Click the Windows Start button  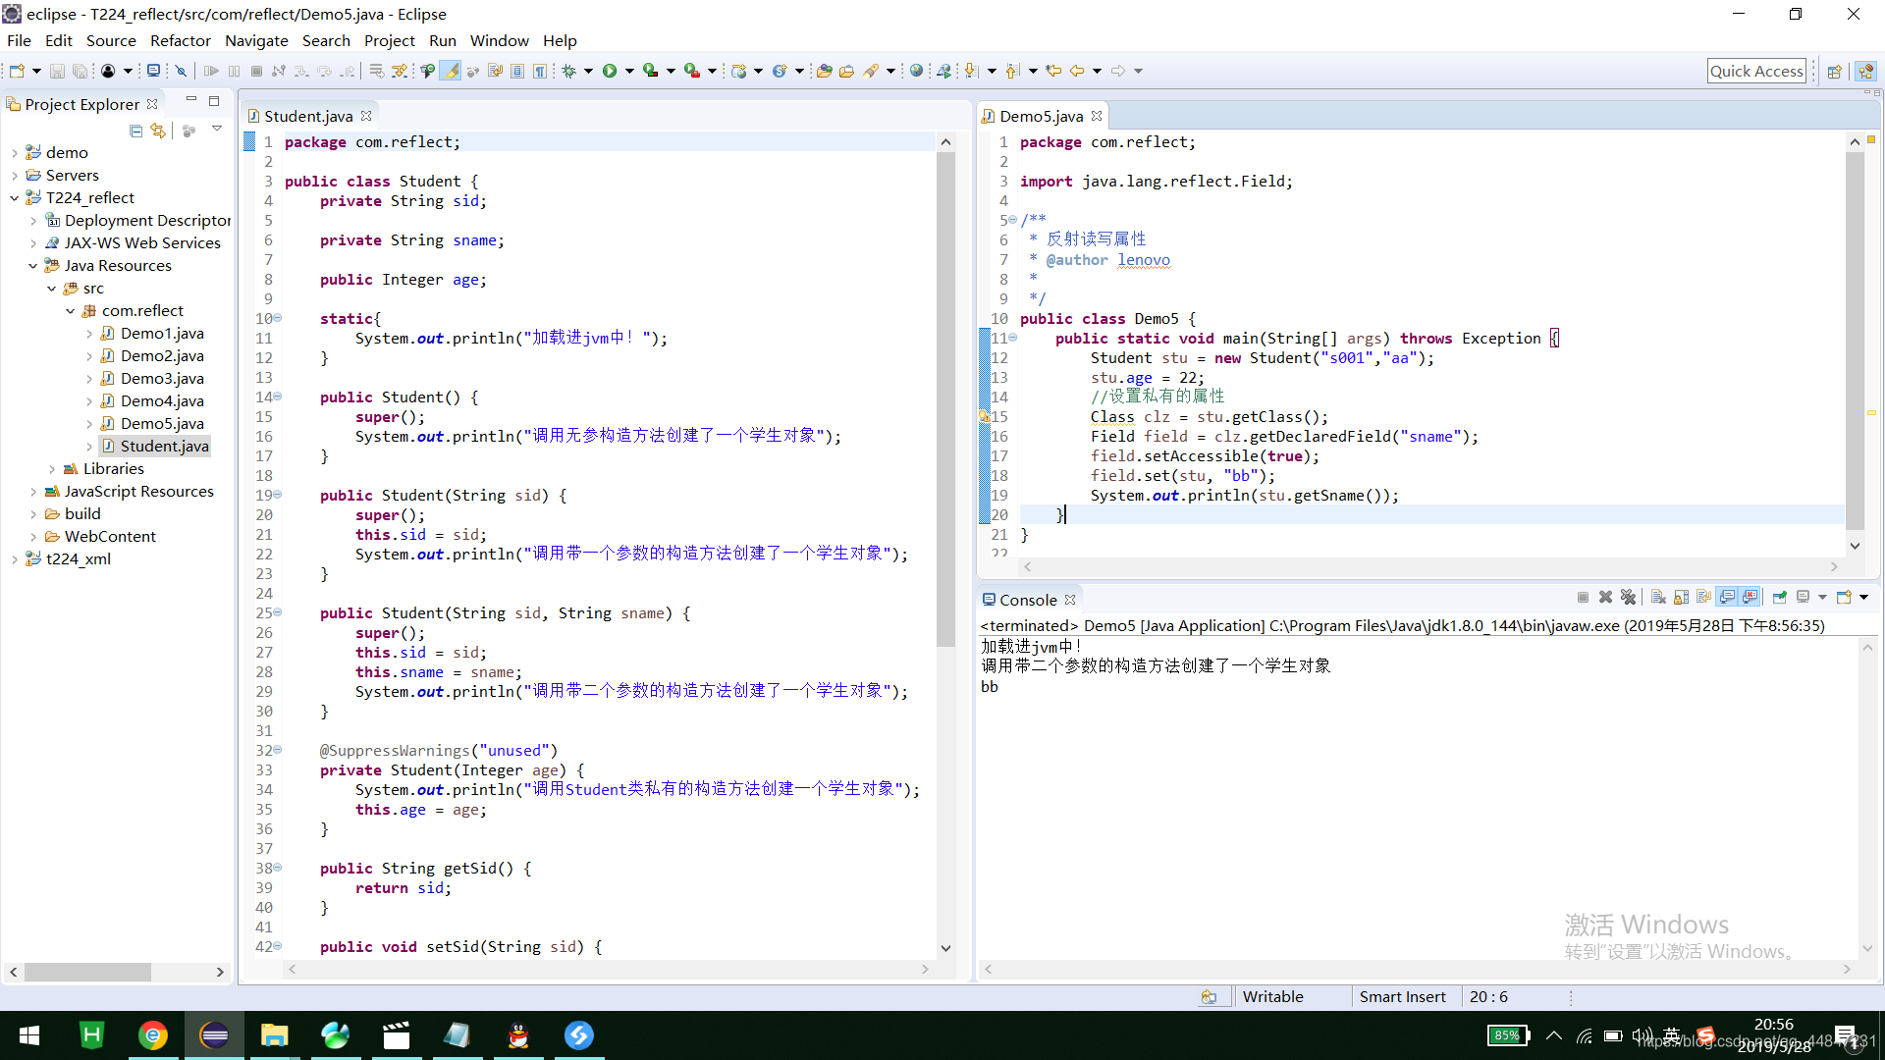click(29, 1035)
